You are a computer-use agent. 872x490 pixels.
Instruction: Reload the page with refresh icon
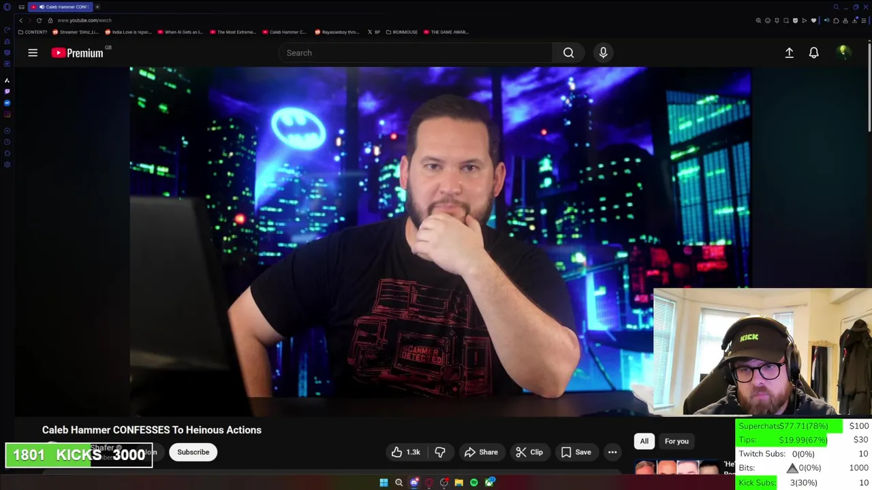point(39,20)
